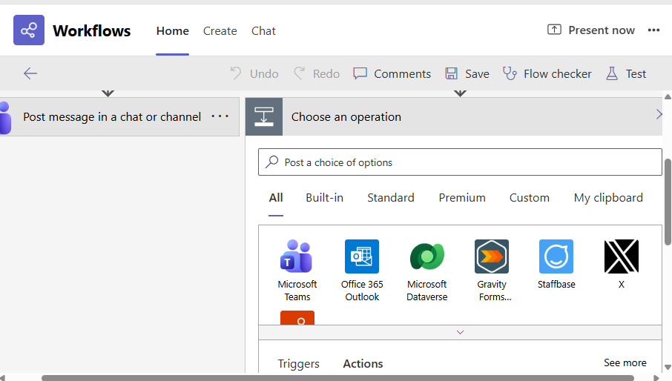Choose the Microsoft Dataverse connector icon
Viewport: 672px width, 381px height.
(427, 256)
